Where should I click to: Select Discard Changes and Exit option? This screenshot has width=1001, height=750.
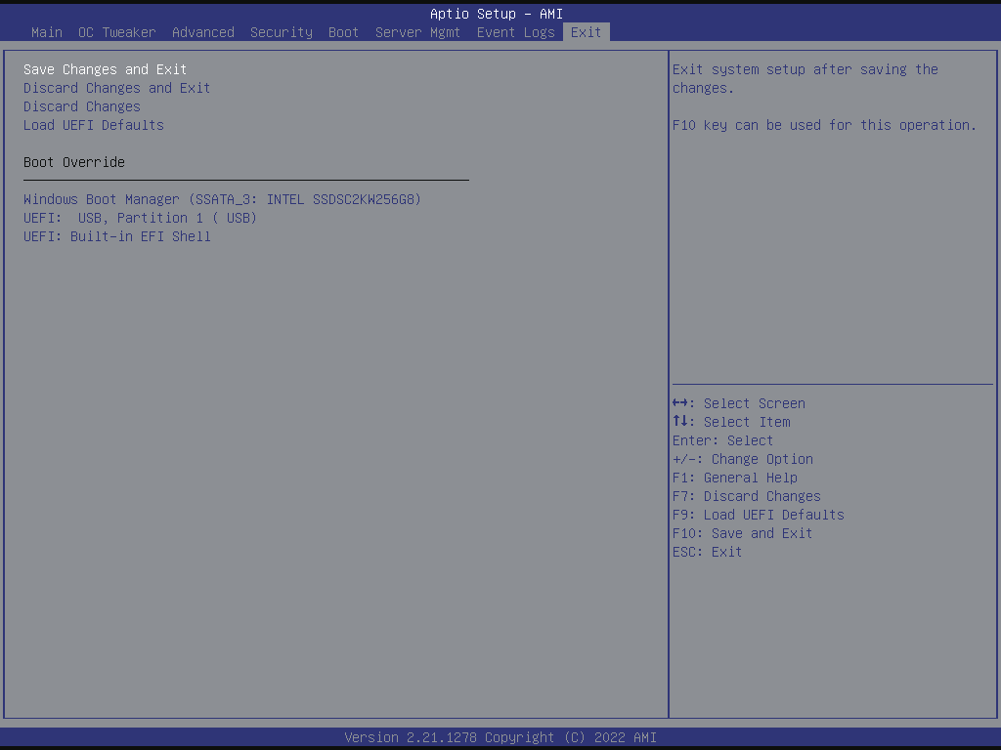[x=117, y=88]
